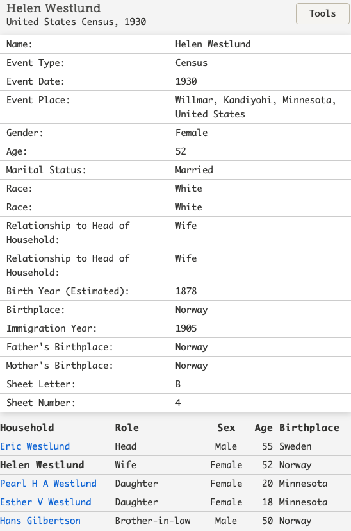Click the United States Census, 1930 subtitle
Image resolution: width=351 pixels, height=531 pixels.
pyautogui.click(x=76, y=22)
